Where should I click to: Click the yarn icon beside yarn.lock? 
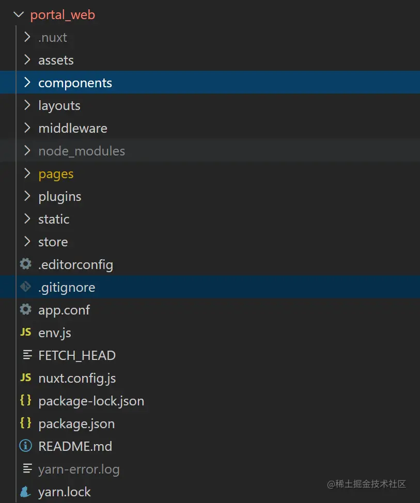tap(25, 492)
